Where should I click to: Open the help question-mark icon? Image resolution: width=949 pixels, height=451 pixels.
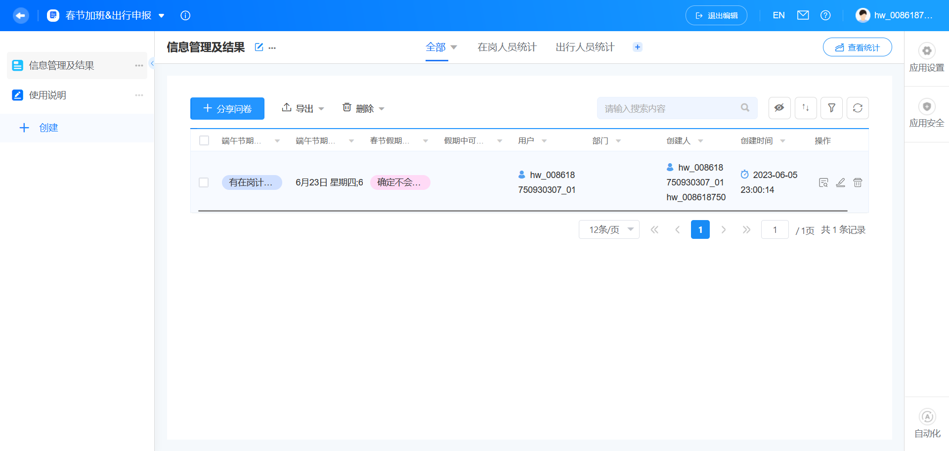[x=825, y=15]
